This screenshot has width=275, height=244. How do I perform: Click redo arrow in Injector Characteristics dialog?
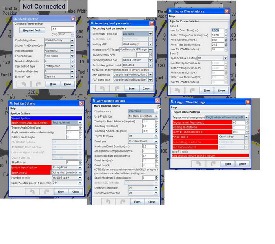pos(192,91)
